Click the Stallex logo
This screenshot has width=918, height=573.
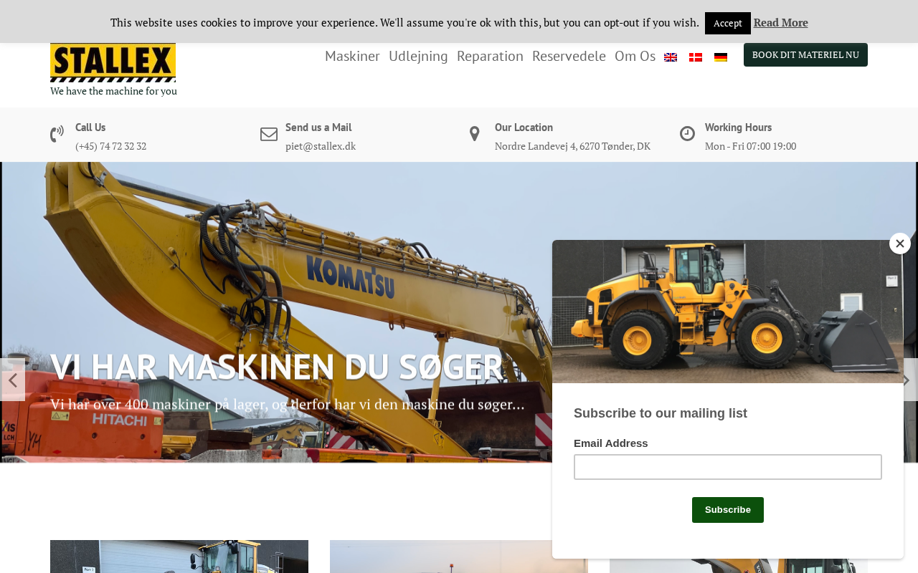tap(113, 62)
